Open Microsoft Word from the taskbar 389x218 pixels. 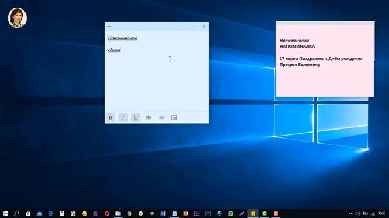tap(163, 213)
